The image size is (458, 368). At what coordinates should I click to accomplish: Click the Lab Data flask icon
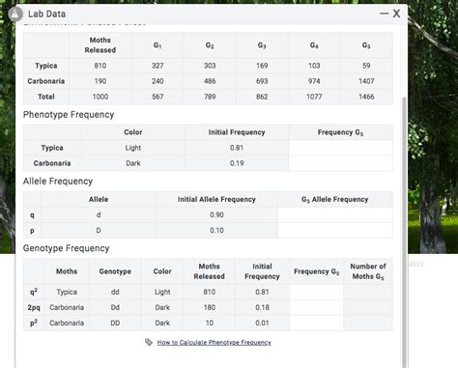pyautogui.click(x=15, y=14)
